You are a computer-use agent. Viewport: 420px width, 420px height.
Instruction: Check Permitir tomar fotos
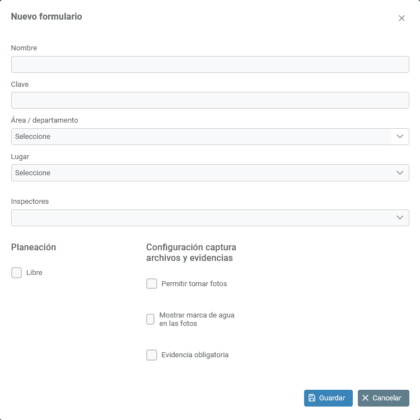pyautogui.click(x=152, y=284)
